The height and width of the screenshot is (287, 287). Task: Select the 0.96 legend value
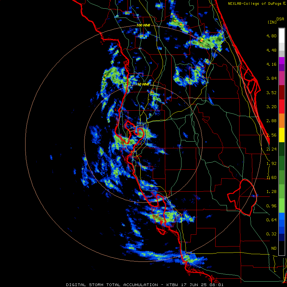271,206
